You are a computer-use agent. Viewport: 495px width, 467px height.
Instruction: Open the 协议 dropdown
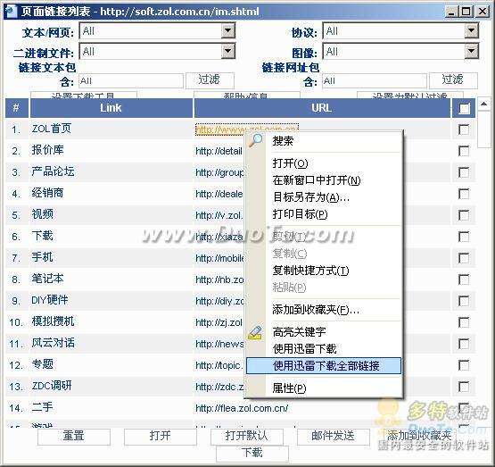[x=471, y=31]
